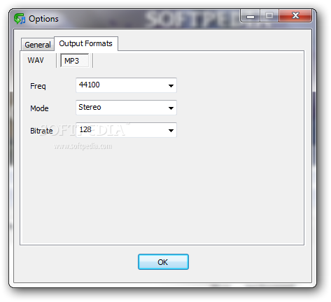Select the Output Formats tab

pos(86,43)
